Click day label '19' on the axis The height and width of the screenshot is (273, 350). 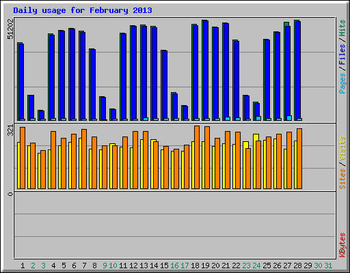205,265
